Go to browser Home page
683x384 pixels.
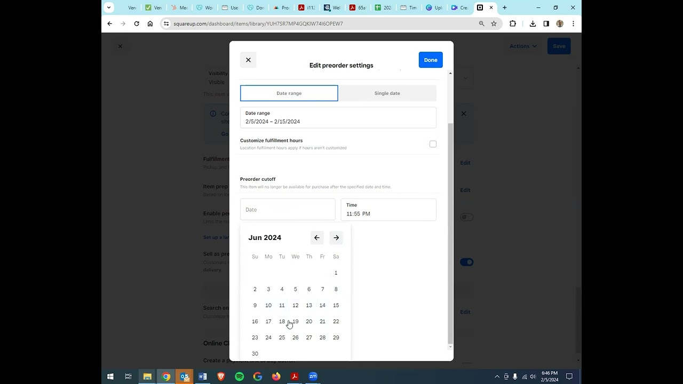click(x=150, y=23)
